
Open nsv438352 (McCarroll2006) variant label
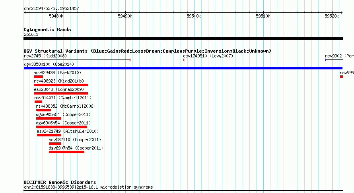[66, 106]
